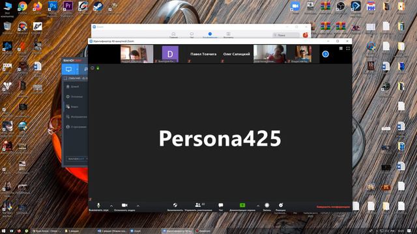
Task: Expand share screen options arrow
Action: pos(258,206)
